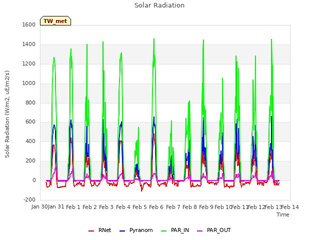Click the RNet minimum dip on Feb 5
Image resolution: width=320 pixels, height=240 pixels.
click(x=141, y=191)
